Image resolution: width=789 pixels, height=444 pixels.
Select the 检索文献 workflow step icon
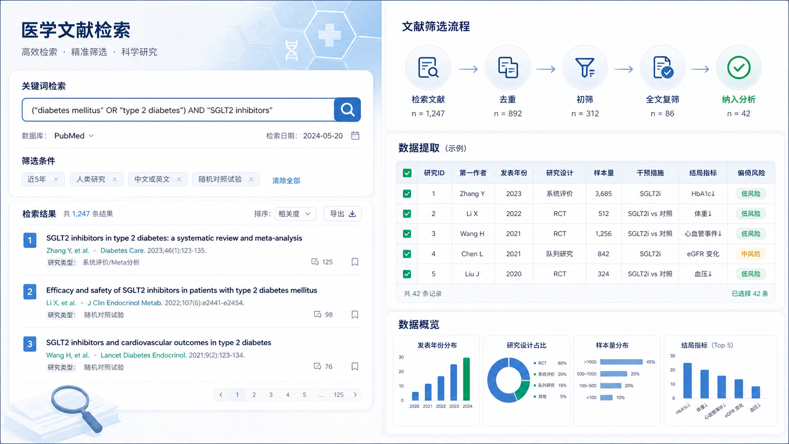click(x=428, y=67)
